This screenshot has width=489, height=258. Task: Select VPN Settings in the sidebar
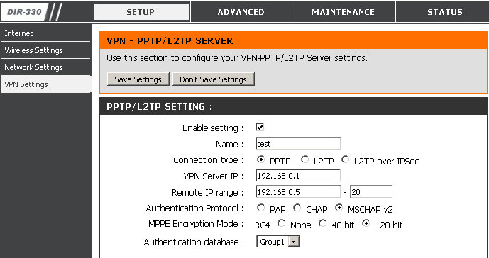46,84
